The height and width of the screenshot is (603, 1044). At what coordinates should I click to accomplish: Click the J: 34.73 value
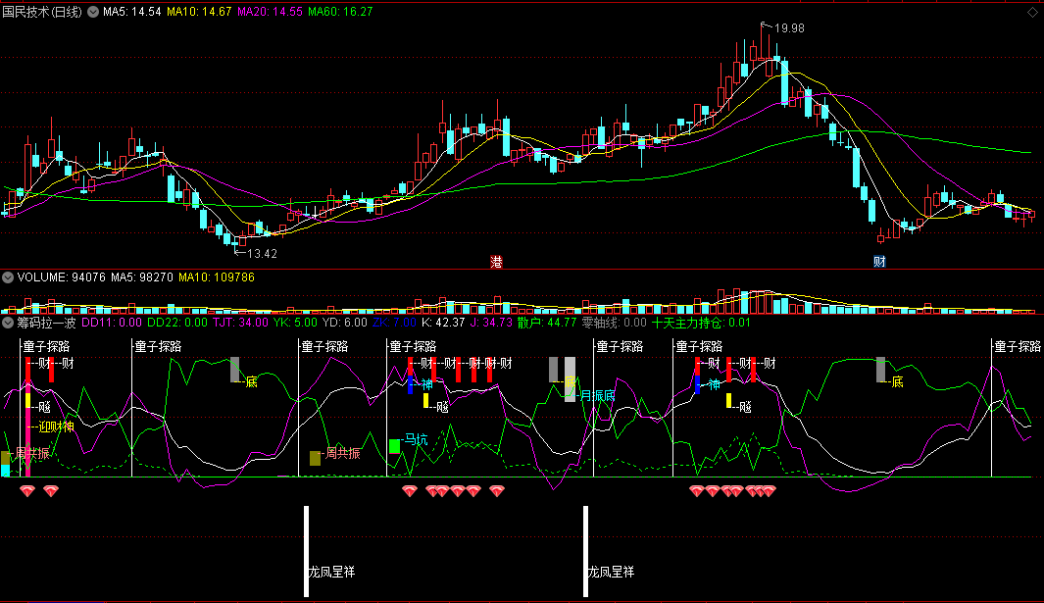point(491,324)
